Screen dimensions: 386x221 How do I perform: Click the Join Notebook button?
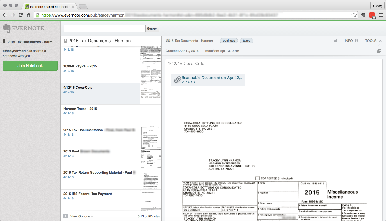30,66
